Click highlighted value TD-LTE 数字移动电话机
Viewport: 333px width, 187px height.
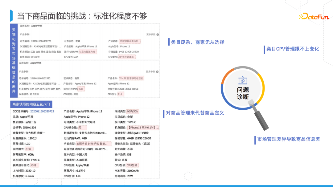click(131, 78)
